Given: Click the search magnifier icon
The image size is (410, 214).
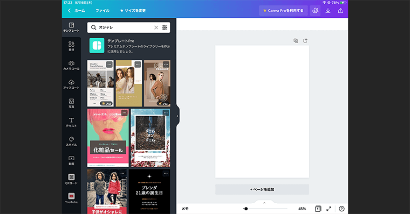Looking at the screenshot, I should [93, 27].
